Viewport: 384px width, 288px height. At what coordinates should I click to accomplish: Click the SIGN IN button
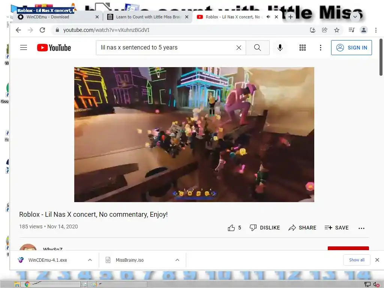(x=351, y=48)
